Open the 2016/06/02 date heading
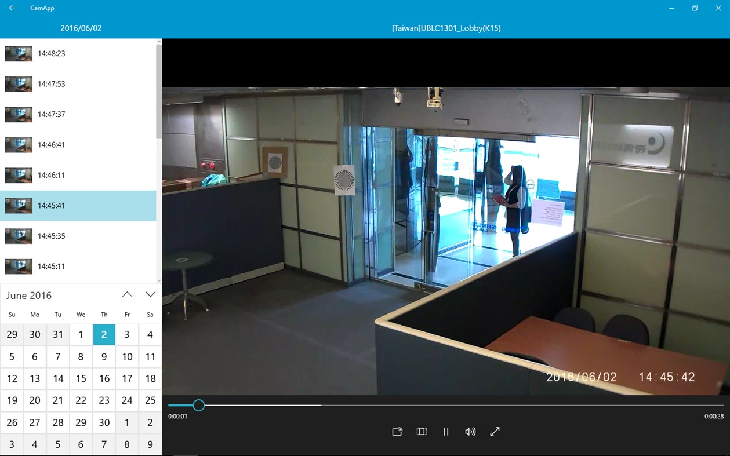This screenshot has width=730, height=456. [81, 28]
